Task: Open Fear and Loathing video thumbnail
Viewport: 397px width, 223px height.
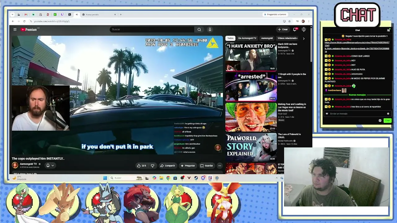Action: 251,117
